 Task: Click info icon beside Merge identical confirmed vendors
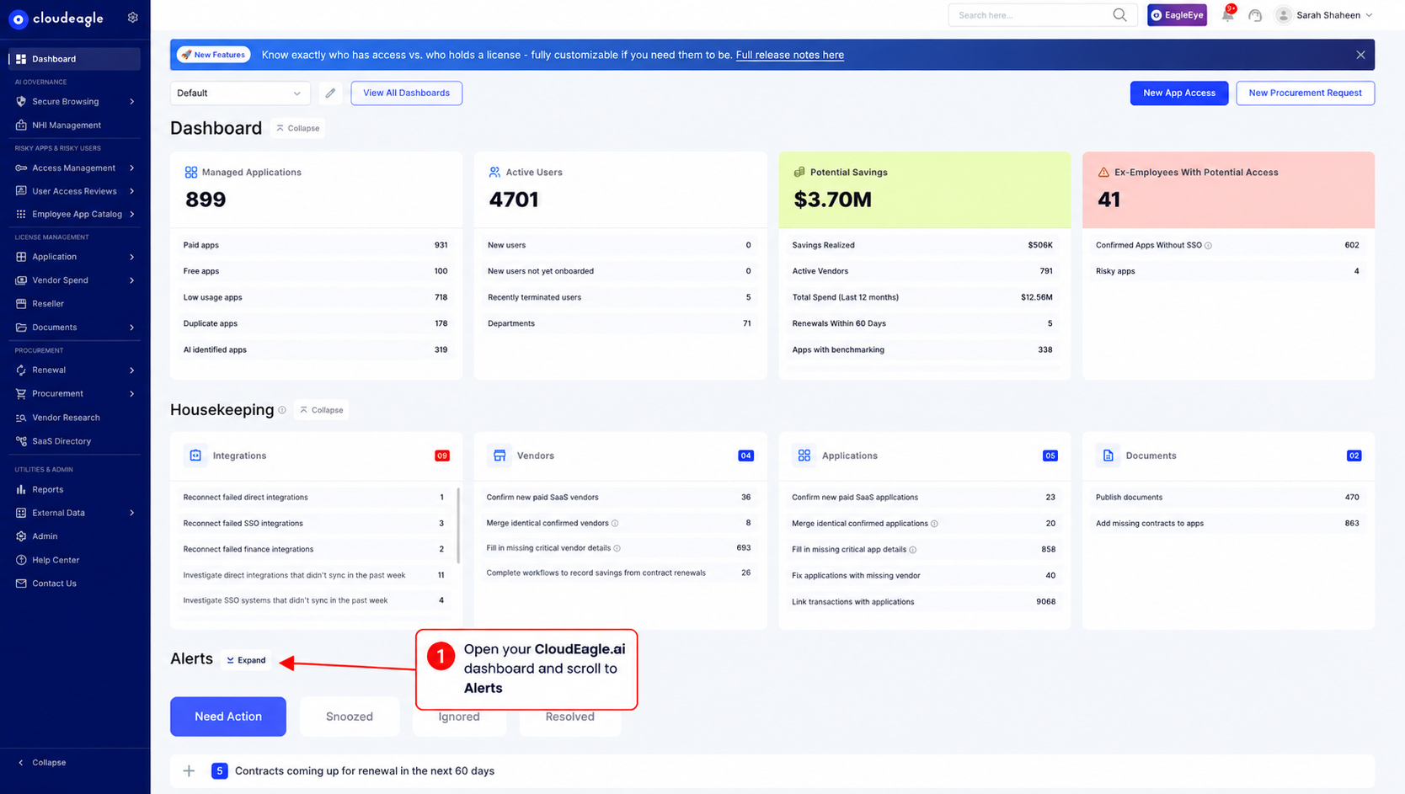pyautogui.click(x=615, y=524)
